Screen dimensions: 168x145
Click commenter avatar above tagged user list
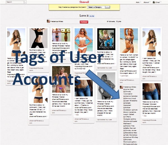coord(121,87)
